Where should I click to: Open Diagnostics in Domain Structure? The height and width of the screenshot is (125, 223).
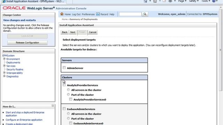coord(13,76)
